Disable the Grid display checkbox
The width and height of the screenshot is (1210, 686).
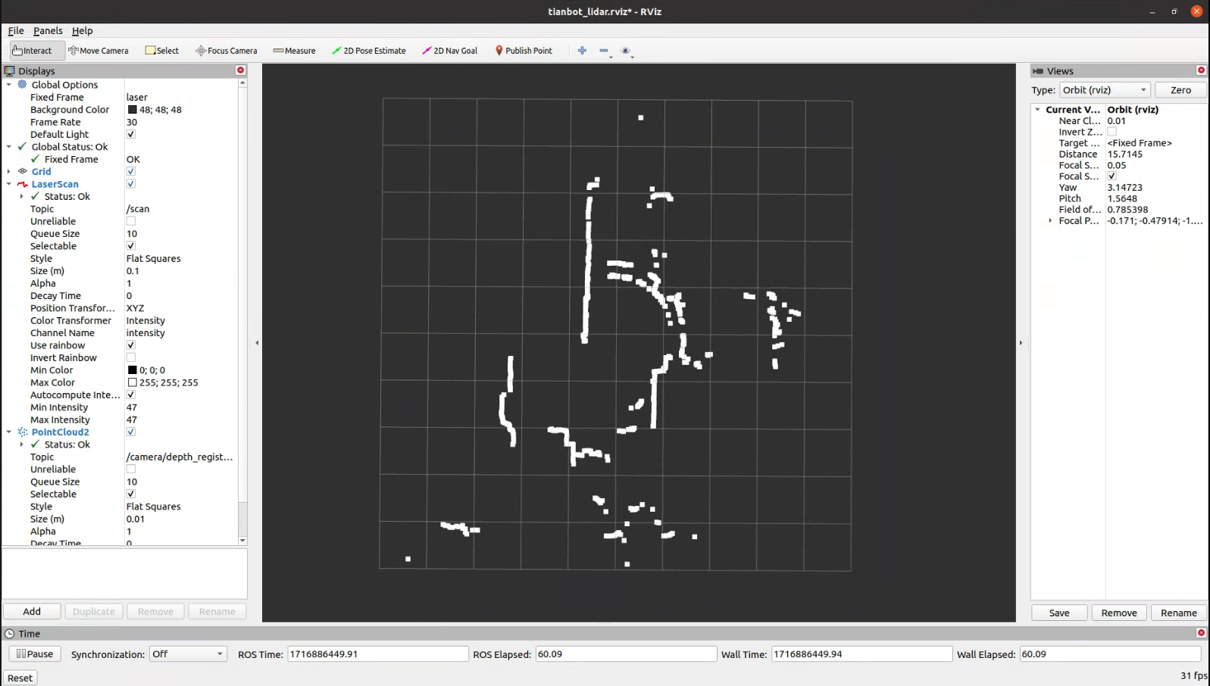point(131,172)
